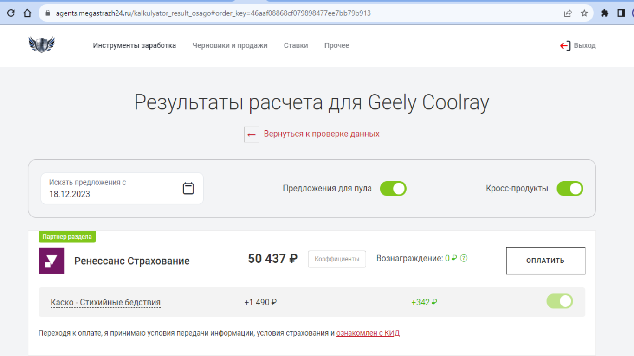Viewport: 634px width, 356px height.
Task: Share this page via address bar icon
Action: point(568,13)
